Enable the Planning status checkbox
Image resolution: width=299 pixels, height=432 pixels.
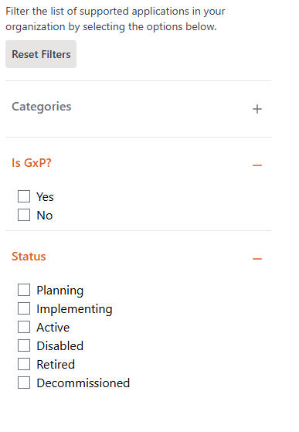[24, 290]
